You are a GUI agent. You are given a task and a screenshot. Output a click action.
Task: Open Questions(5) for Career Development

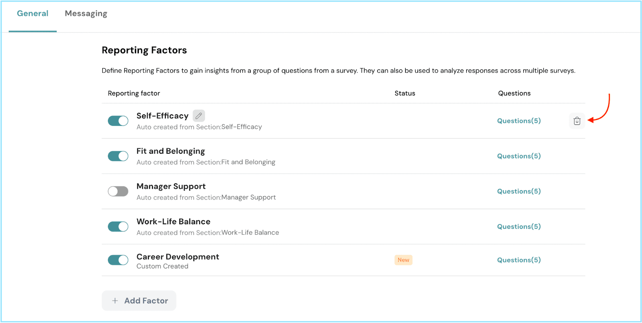point(518,260)
